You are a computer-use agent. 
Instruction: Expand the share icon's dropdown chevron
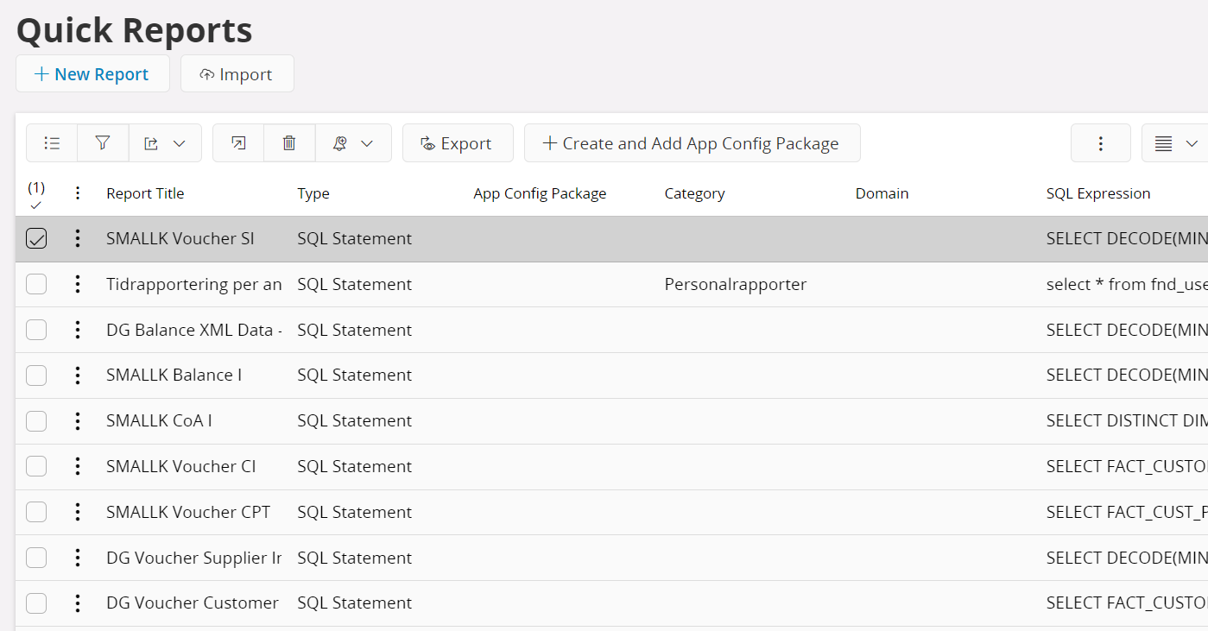179,142
